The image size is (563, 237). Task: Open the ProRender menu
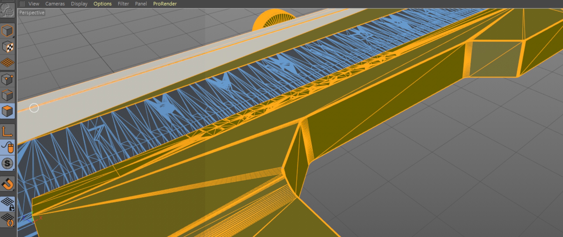click(165, 4)
